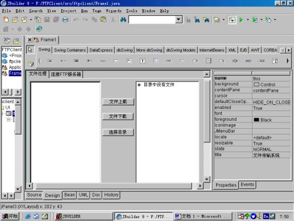
Task: Switch to the Bean view tab
Action: [x=69, y=195]
